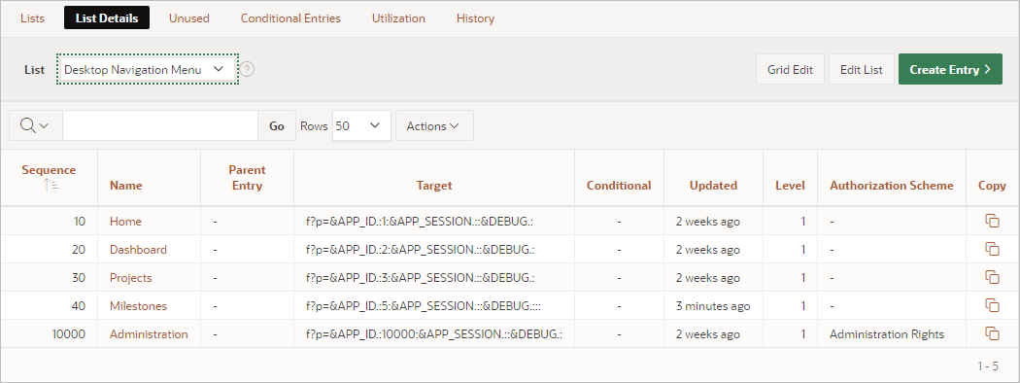The height and width of the screenshot is (383, 1020).
Task: Select the target cell containing '&APP_ID.:10000:'
Action: 434,334
